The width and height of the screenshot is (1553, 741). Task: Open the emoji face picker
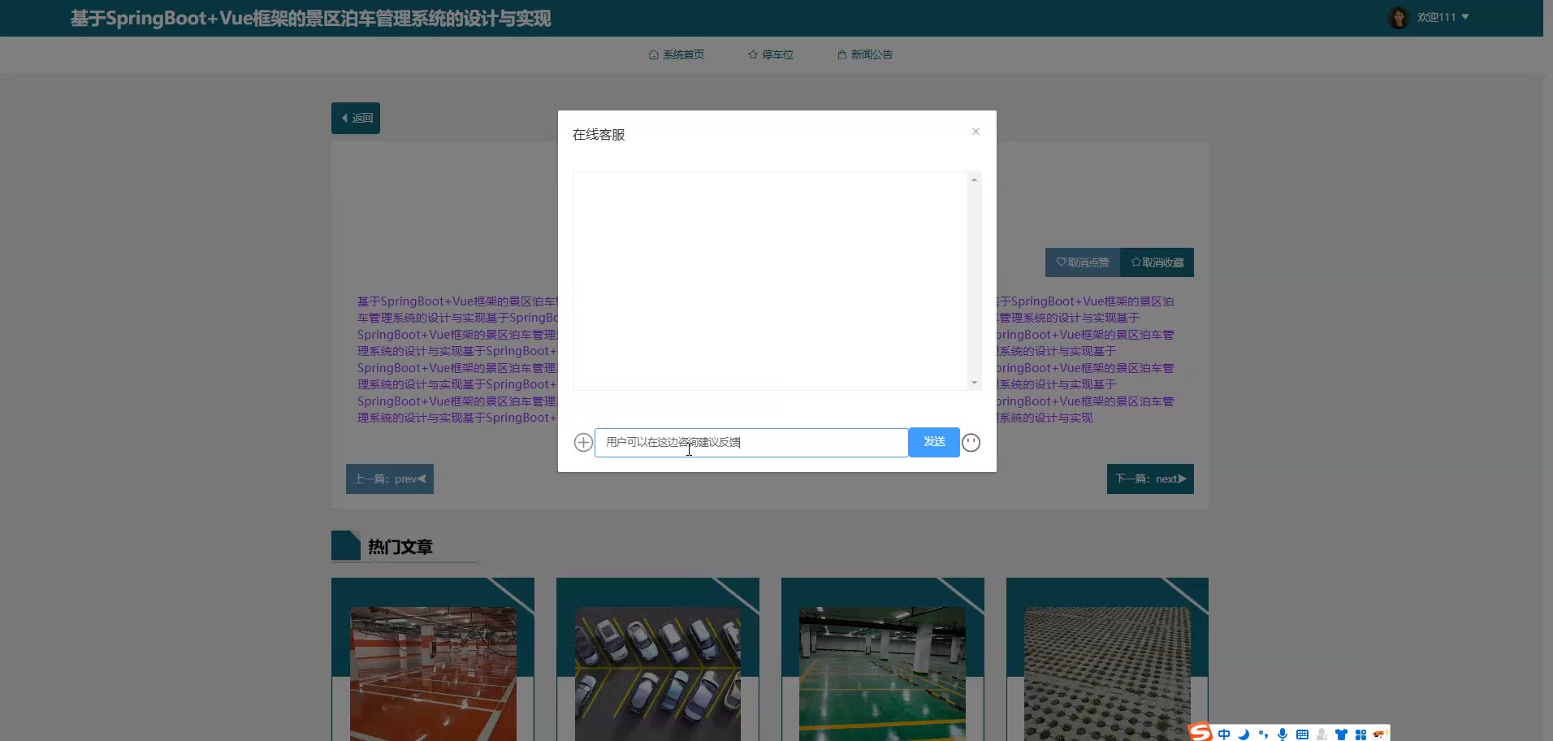pyautogui.click(x=971, y=443)
